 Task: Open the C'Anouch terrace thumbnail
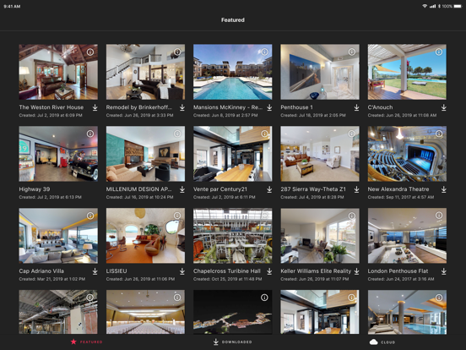tap(407, 72)
